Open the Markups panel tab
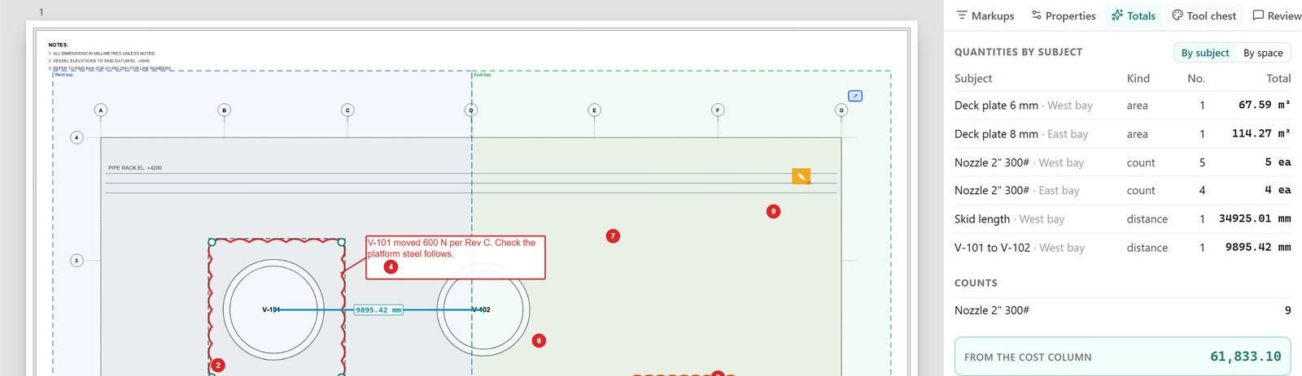The height and width of the screenshot is (376, 1302). [x=985, y=15]
